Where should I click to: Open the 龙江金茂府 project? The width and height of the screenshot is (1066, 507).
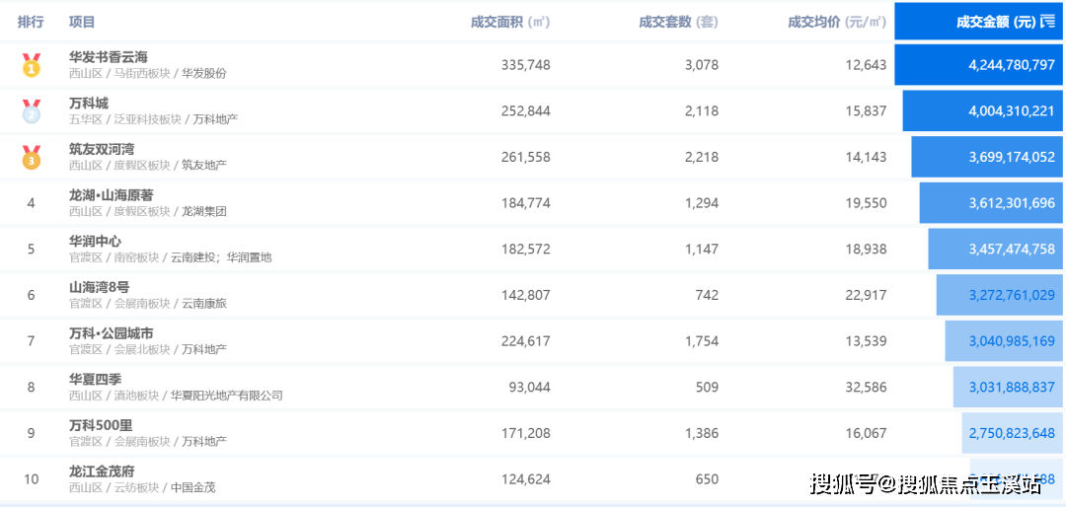tap(102, 471)
